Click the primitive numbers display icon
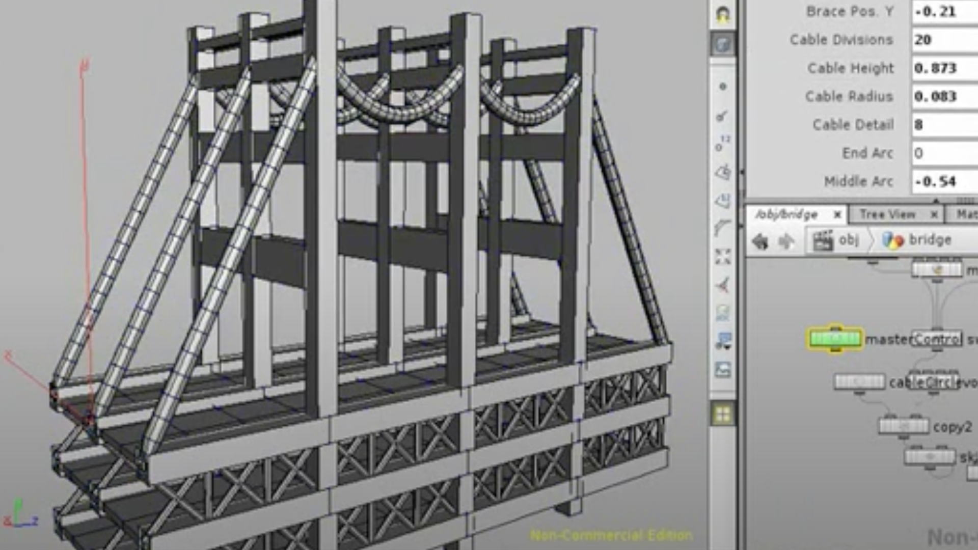Viewport: 978px width, 550px height. point(723,201)
